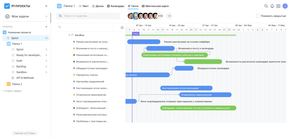The height and width of the screenshot is (138, 291).
Task: Select the Backlog list in the sidebar
Action: pyautogui.click(x=21, y=67)
